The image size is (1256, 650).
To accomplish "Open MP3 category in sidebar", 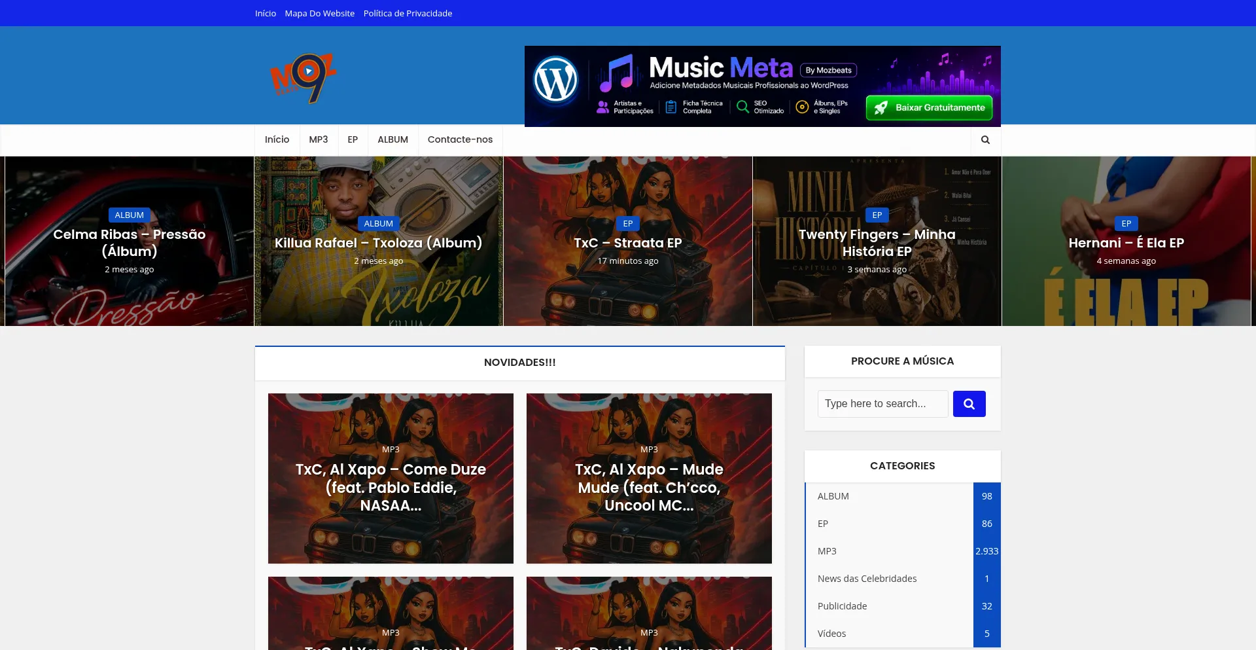I will click(x=827, y=551).
